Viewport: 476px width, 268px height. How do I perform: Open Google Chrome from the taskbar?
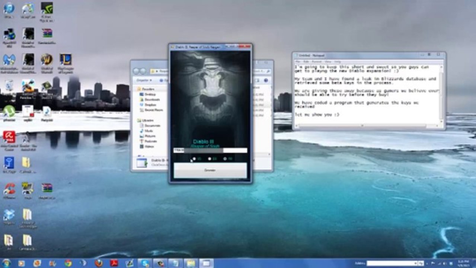pos(68,263)
